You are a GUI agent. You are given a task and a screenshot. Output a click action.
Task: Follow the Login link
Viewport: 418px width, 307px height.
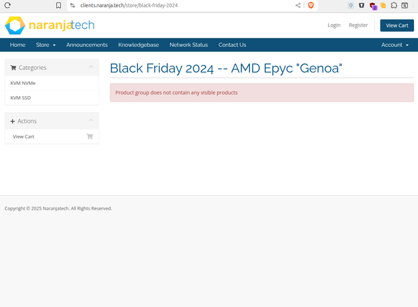click(x=334, y=25)
